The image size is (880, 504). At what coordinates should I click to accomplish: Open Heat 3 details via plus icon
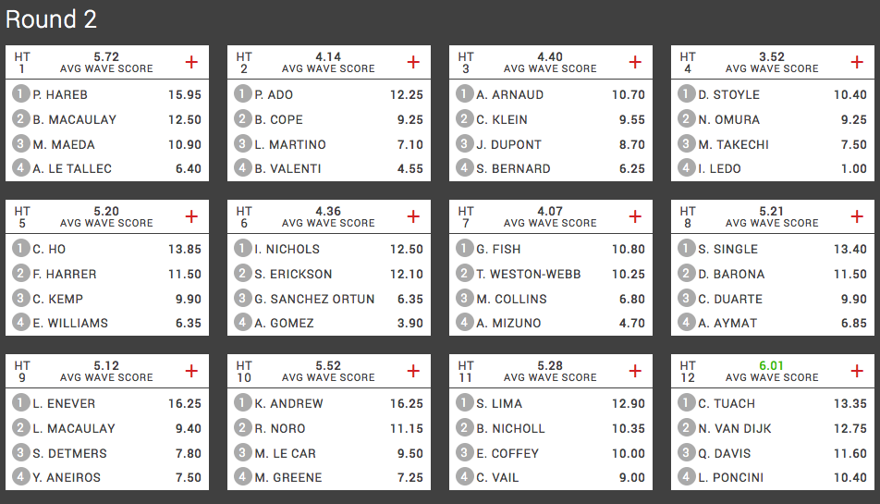(635, 62)
